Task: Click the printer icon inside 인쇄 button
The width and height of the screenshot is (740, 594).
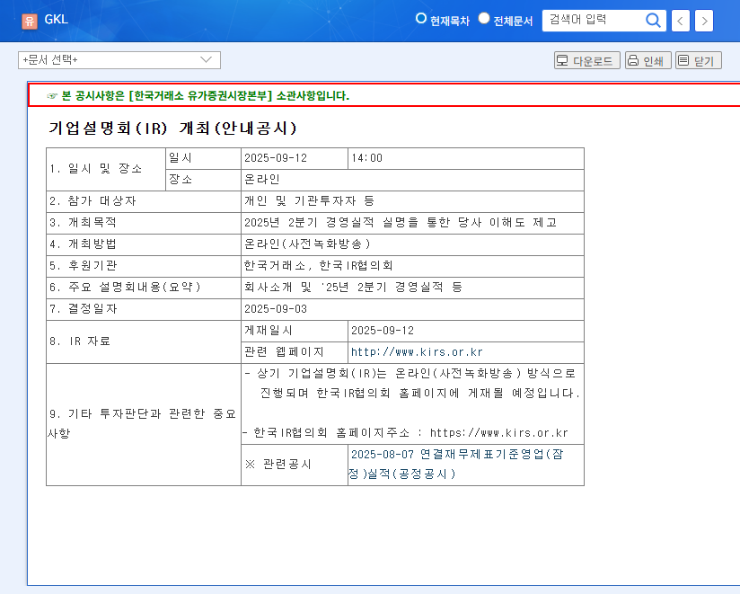Action: click(632, 59)
